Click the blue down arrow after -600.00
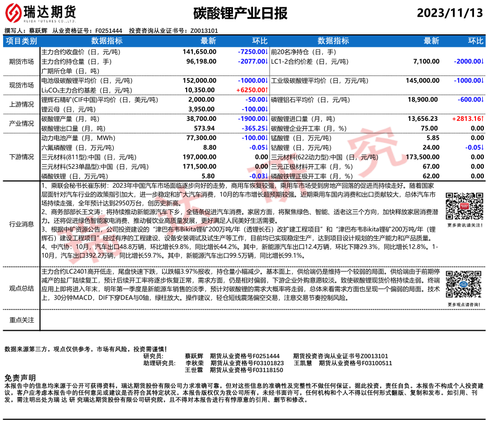Viewport: 488px width, 422px height. coord(482,100)
